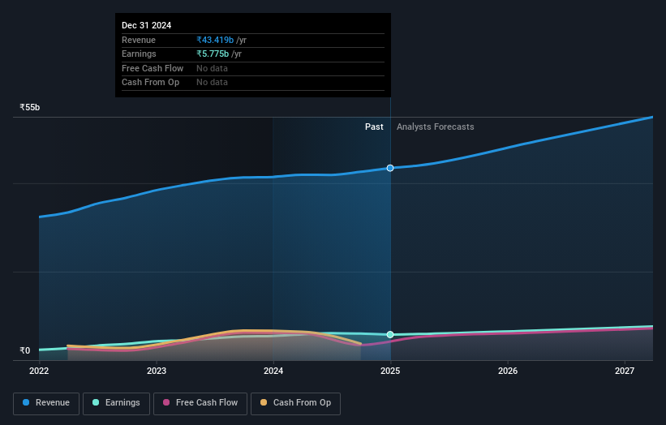Click No data in the Free Cash Flow row
Viewport: 666px width, 425px height.
(x=212, y=68)
